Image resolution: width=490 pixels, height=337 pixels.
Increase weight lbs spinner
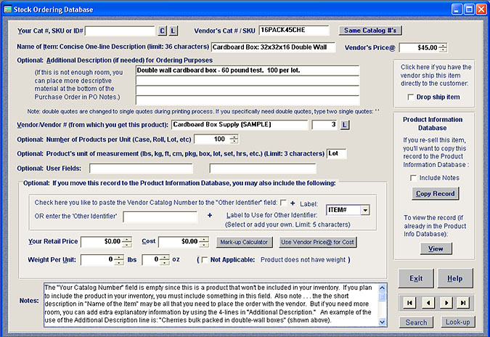[x=119, y=258]
